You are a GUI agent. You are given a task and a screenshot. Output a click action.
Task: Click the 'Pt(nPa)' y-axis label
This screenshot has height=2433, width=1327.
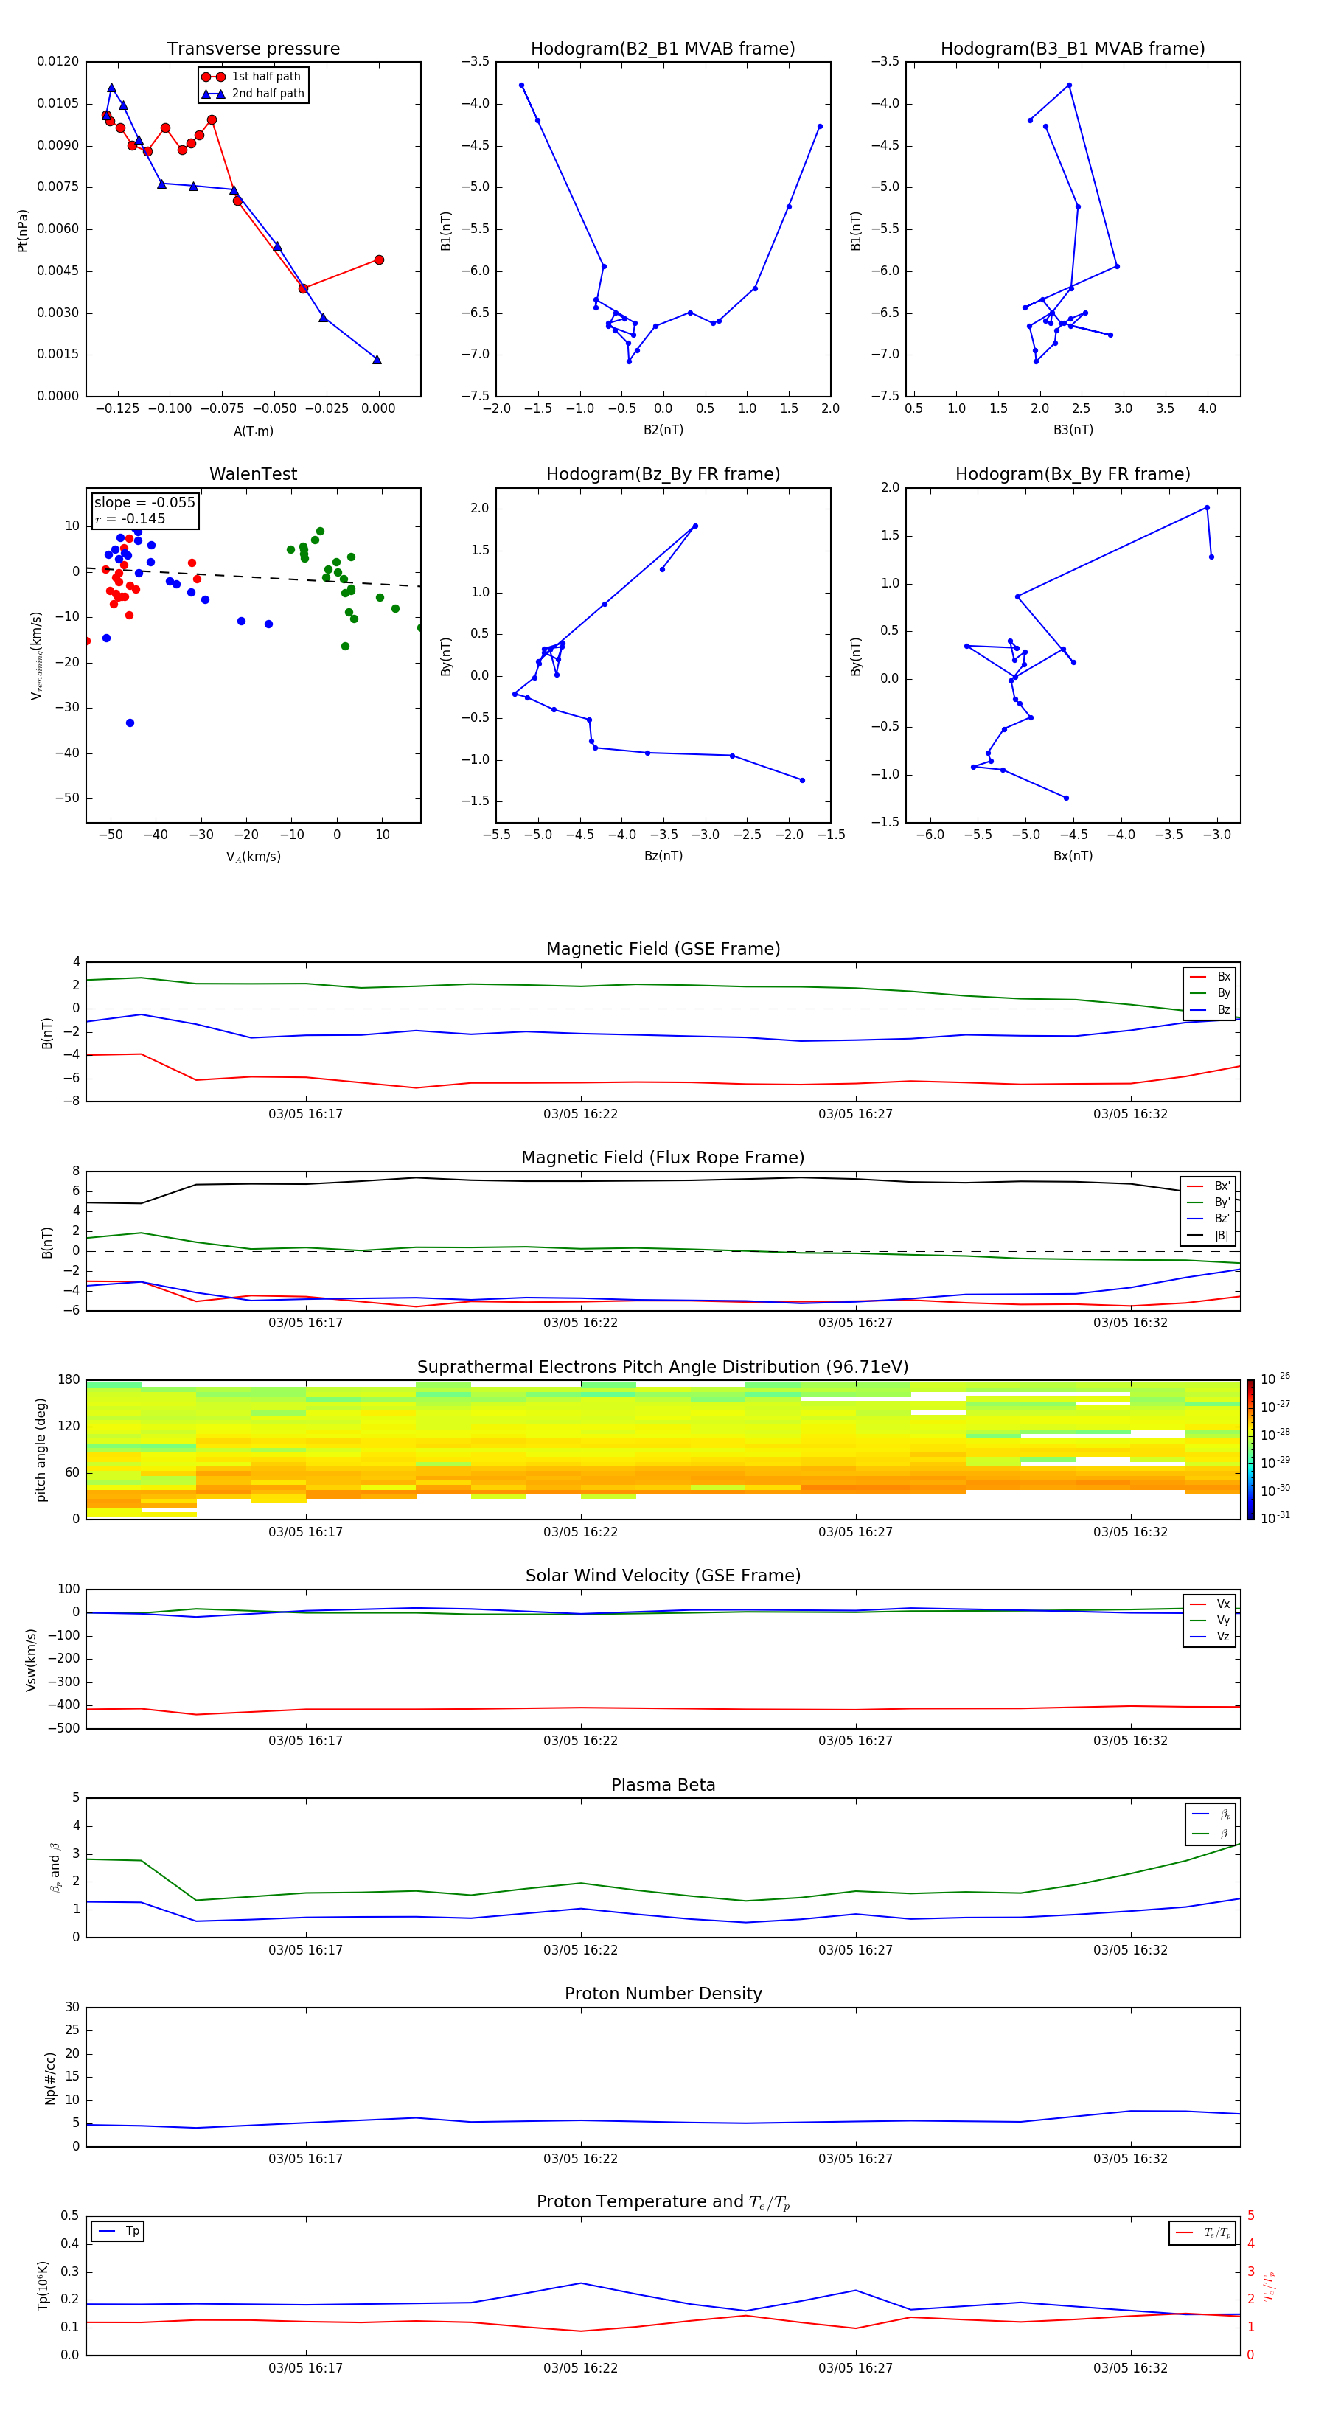point(23,229)
